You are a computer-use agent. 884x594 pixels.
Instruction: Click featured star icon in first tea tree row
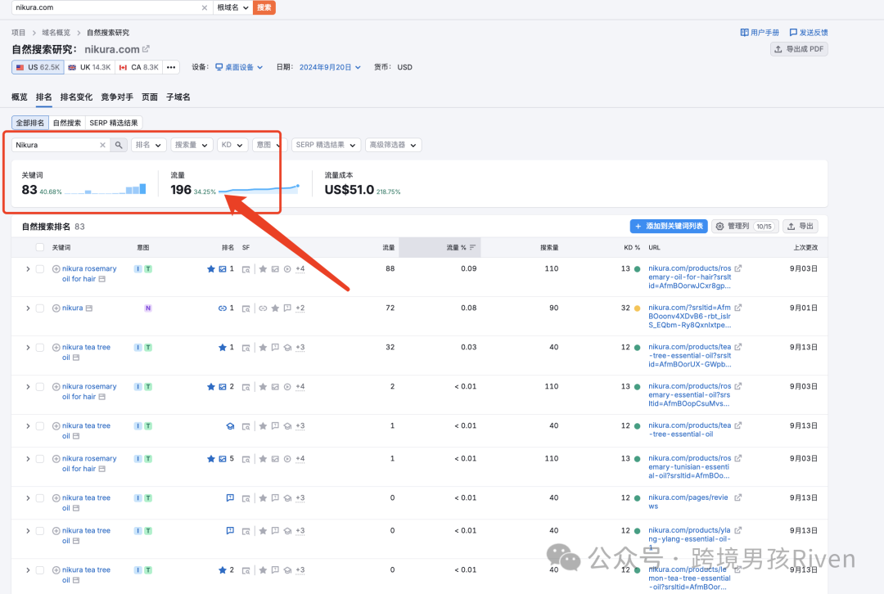click(x=222, y=347)
